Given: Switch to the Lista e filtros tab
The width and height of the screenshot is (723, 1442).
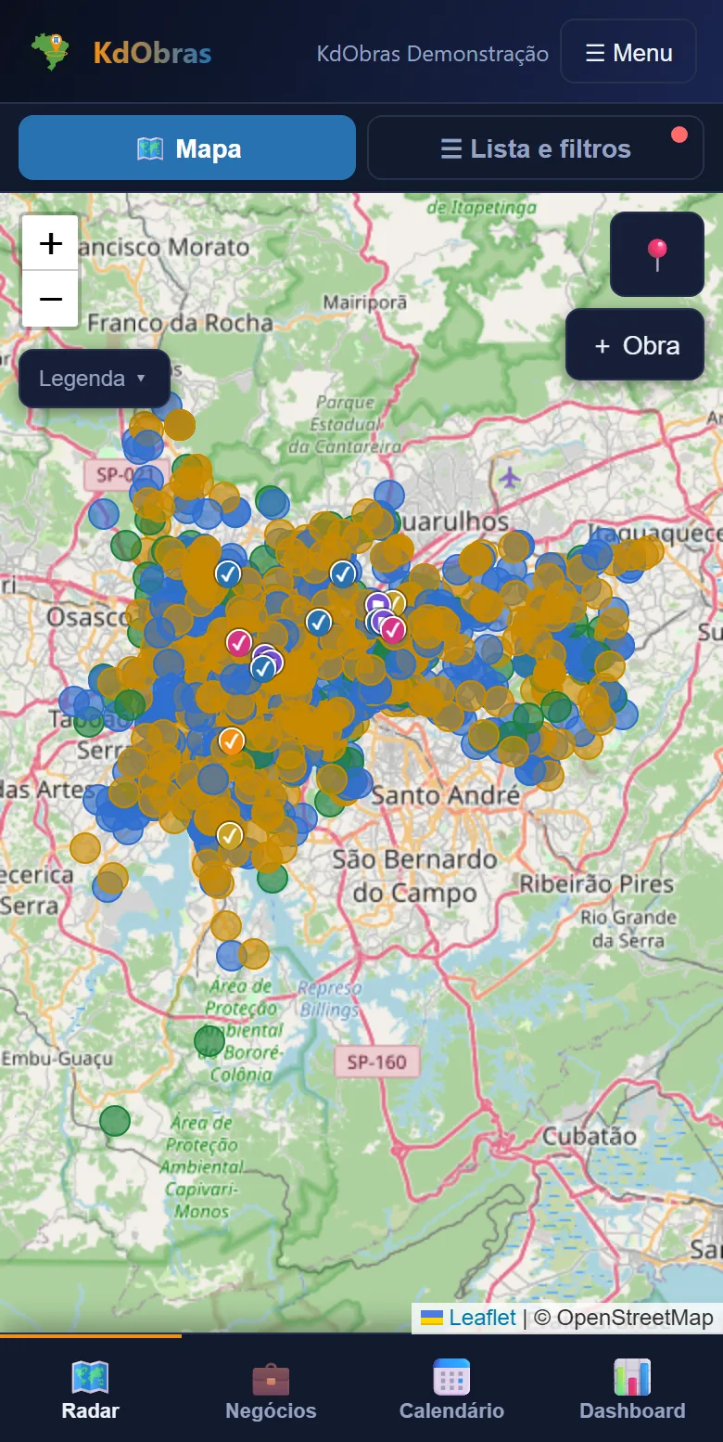Looking at the screenshot, I should (x=536, y=148).
